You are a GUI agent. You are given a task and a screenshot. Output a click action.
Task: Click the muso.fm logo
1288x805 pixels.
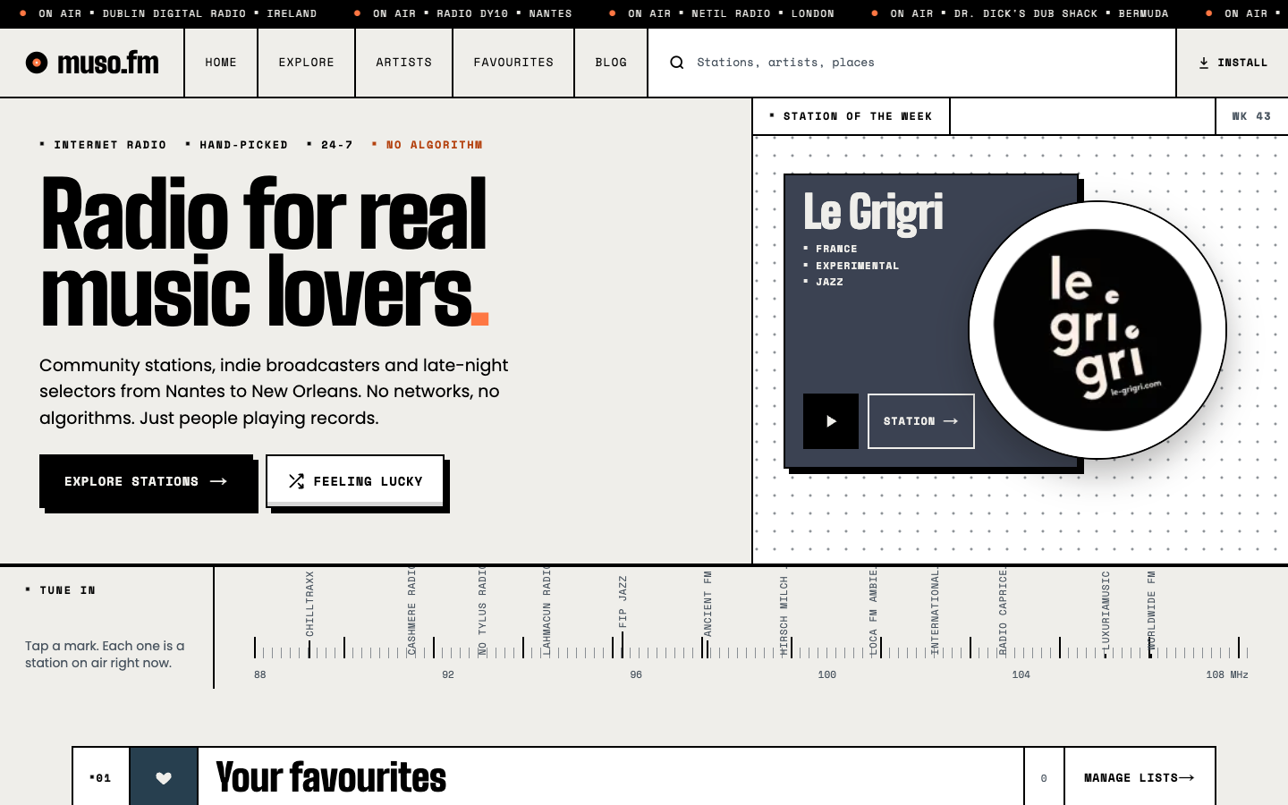tap(92, 63)
